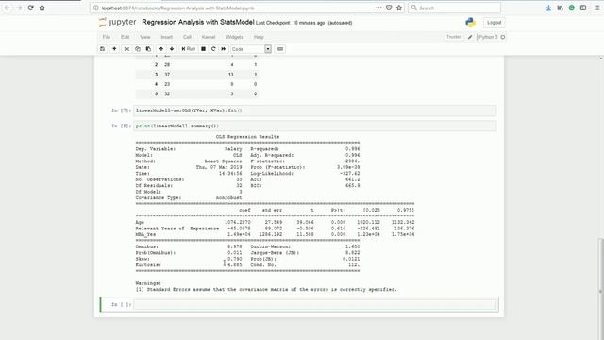Click the 'std err' column header
The width and height of the screenshot is (604, 340).
coord(272,210)
